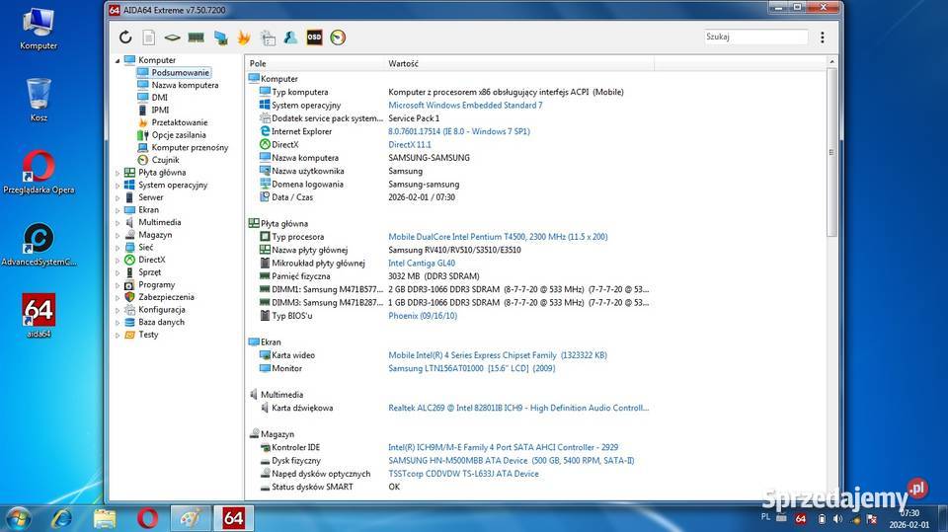Open the DirectX 11.1 link

(409, 144)
